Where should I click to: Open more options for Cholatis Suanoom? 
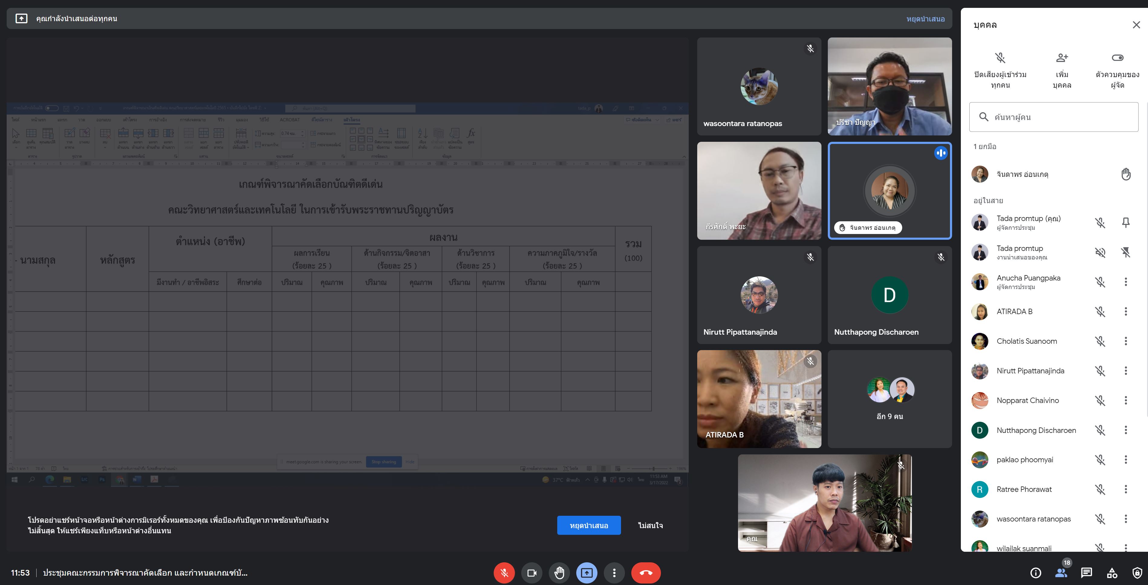click(1126, 341)
